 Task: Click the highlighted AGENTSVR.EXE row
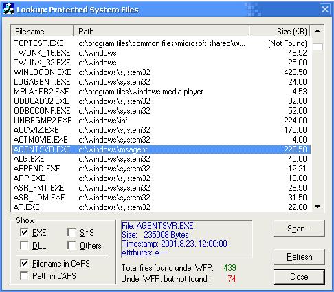pos(162,149)
